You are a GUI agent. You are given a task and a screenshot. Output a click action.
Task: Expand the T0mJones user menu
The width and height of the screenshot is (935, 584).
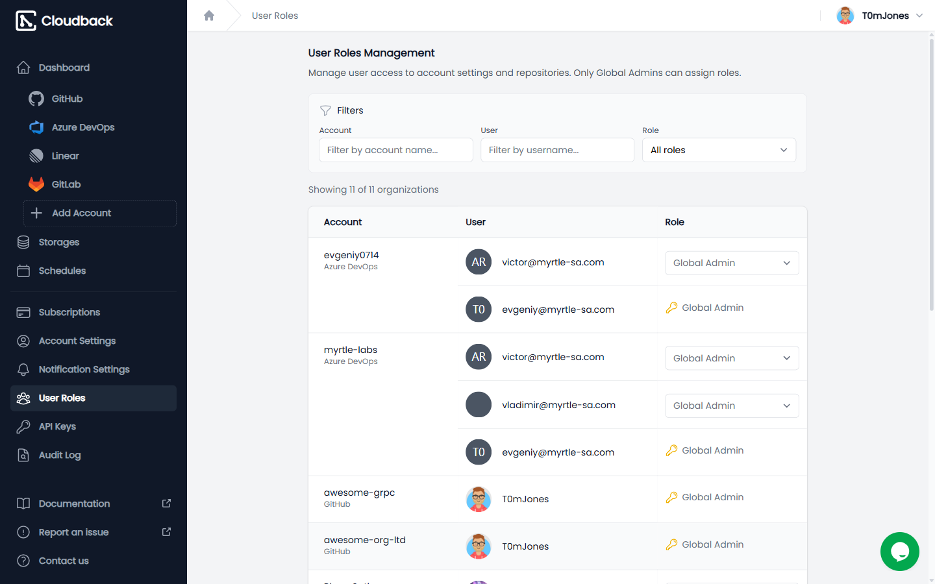(x=880, y=16)
